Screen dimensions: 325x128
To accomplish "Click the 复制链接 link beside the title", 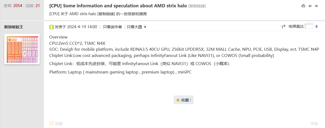I will point(197,6).
